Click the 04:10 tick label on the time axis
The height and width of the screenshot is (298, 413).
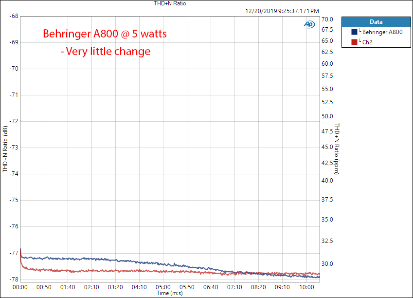(x=139, y=287)
